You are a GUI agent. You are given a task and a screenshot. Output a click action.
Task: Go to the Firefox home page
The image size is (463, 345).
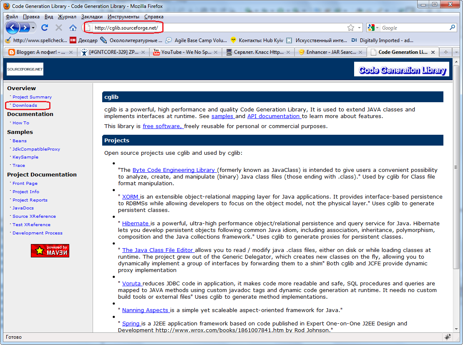[x=73, y=28]
